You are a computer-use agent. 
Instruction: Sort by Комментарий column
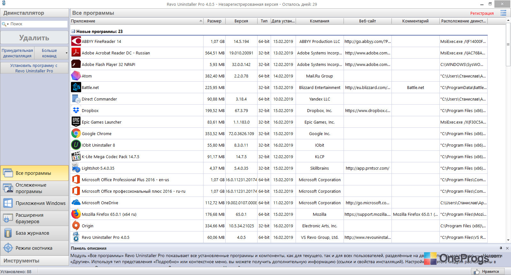[x=415, y=21]
